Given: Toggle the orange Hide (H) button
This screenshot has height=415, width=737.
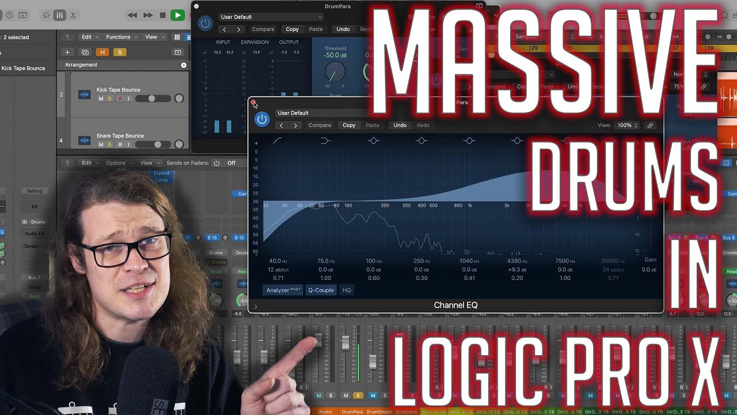Looking at the screenshot, I should [102, 52].
